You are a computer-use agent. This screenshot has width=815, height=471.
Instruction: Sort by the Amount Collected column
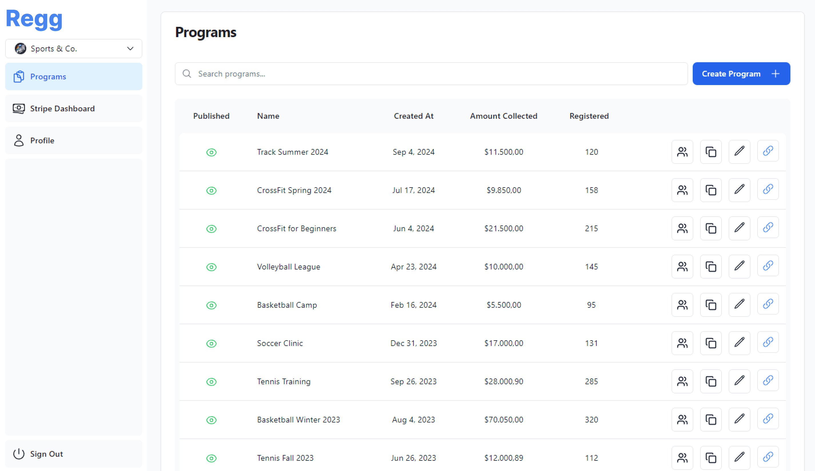click(503, 116)
